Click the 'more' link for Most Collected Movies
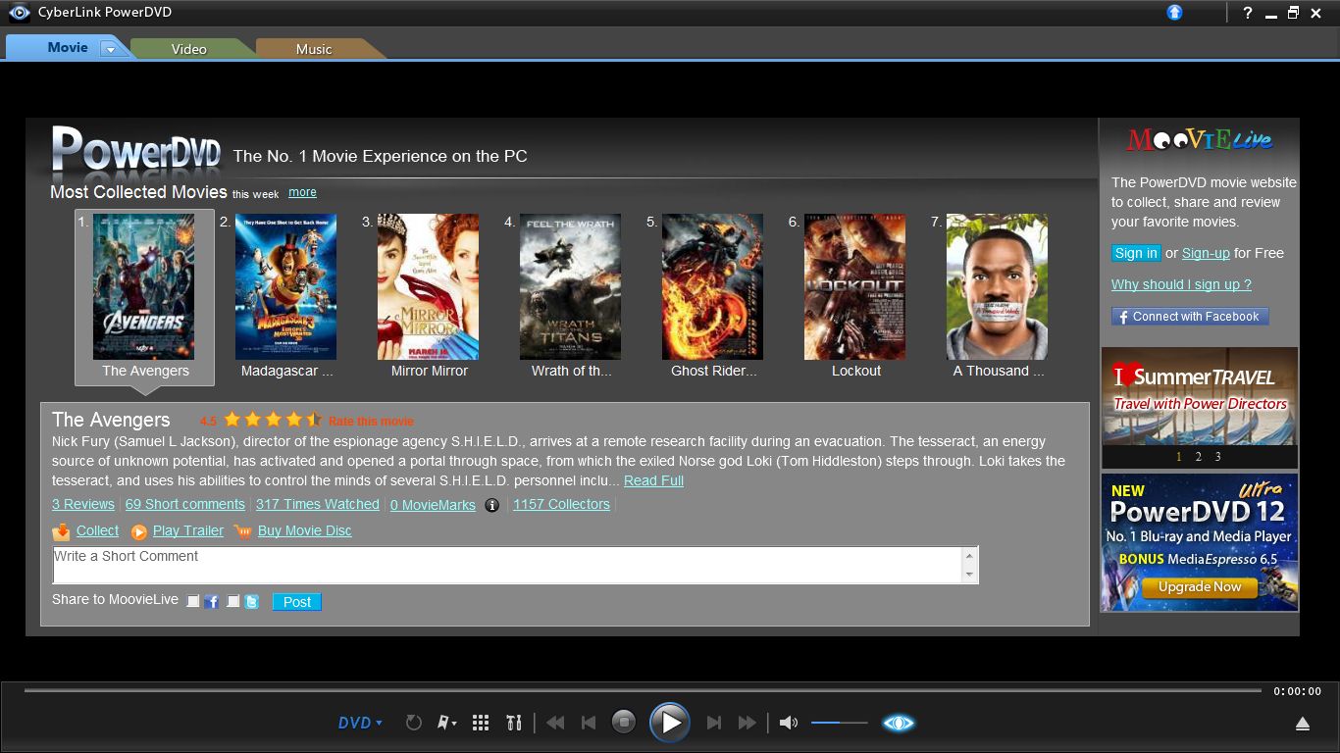Image resolution: width=1340 pixels, height=753 pixels. pyautogui.click(x=302, y=192)
